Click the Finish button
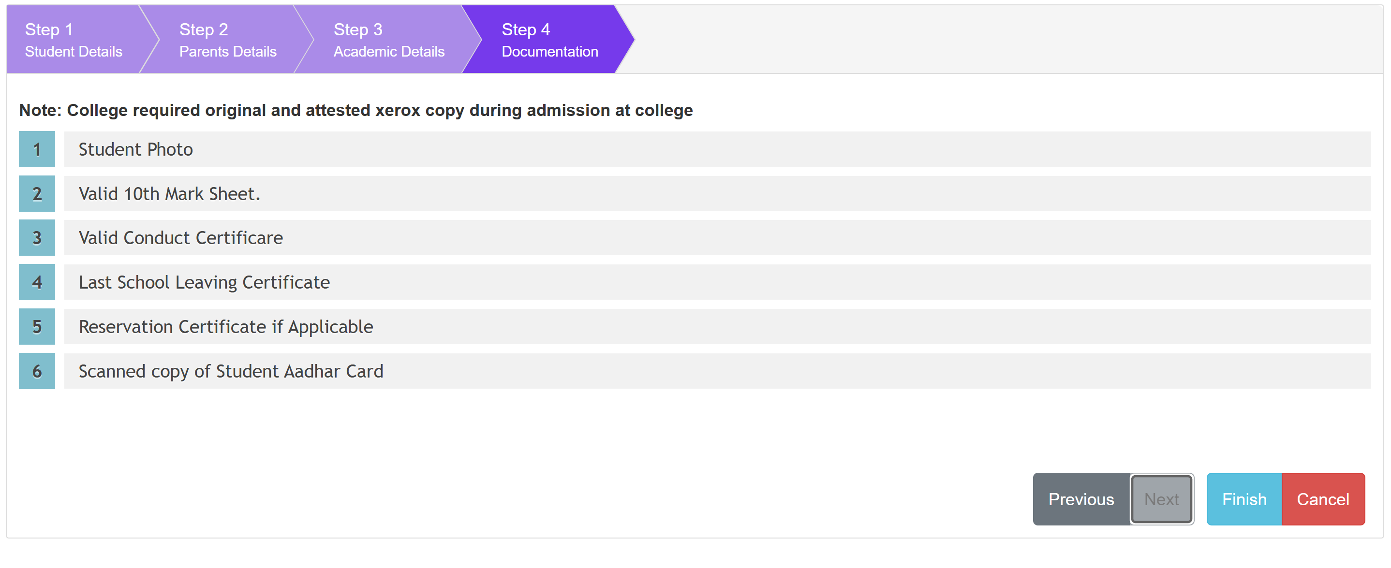The height and width of the screenshot is (568, 1391). [x=1243, y=499]
